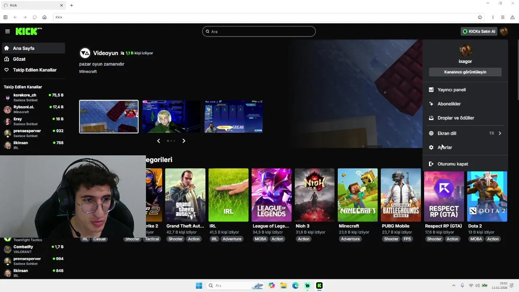Click the MOBA tag under League of Legends

pyautogui.click(x=260, y=239)
